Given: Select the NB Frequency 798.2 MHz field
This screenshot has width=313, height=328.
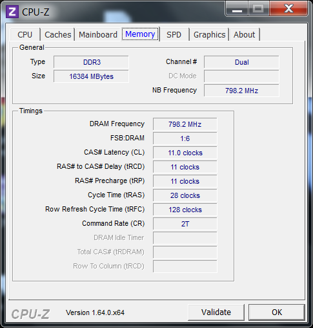Looking at the screenshot, I should tap(241, 91).
